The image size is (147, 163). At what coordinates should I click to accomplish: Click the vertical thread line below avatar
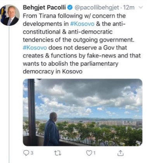(9, 94)
